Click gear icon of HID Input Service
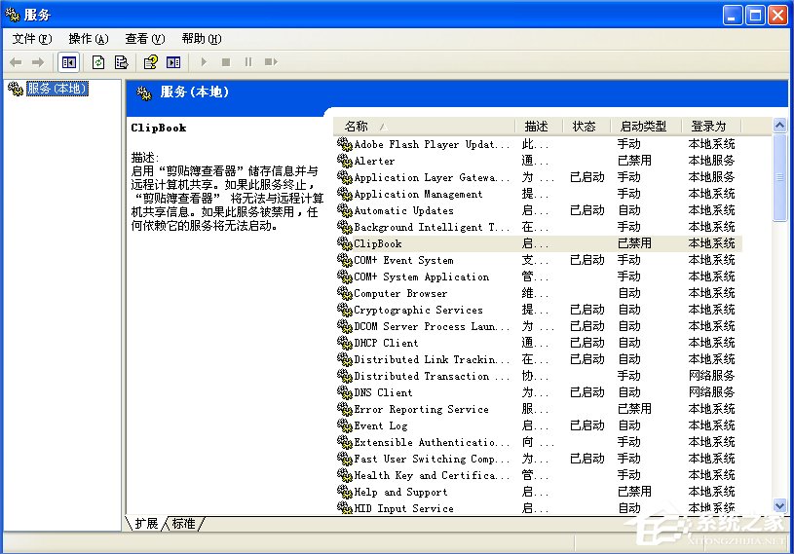This screenshot has width=794, height=554. click(344, 508)
